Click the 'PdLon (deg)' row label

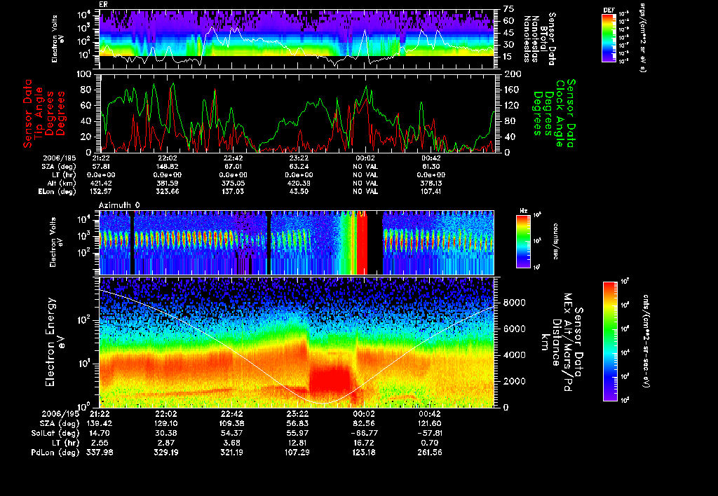[x=55, y=452]
